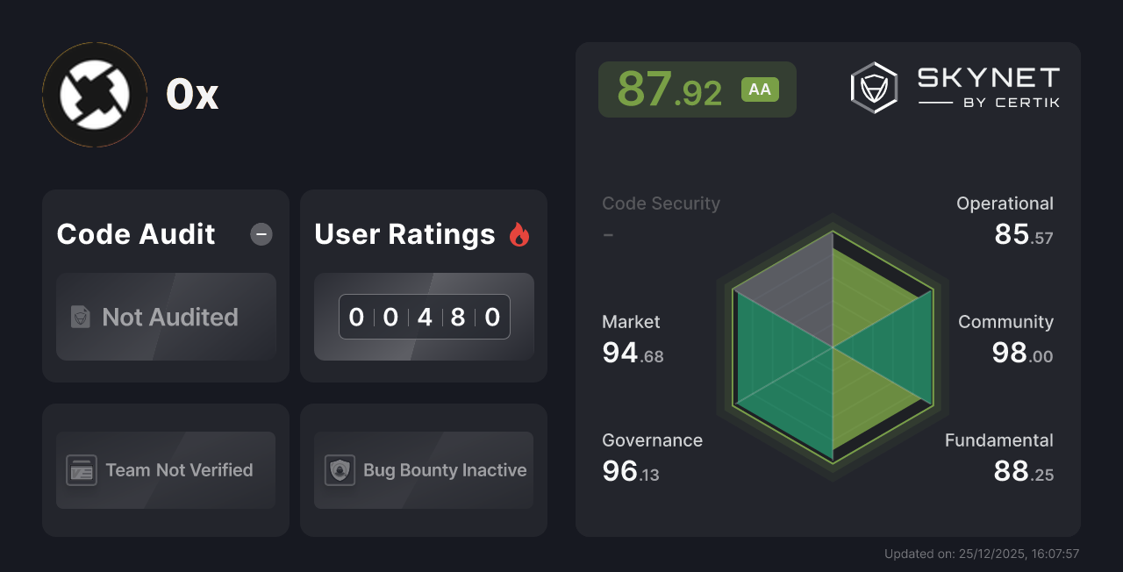Screen dimensions: 1123x572
Task: Select the shield icon beside Not Audited
Action: 80,318
